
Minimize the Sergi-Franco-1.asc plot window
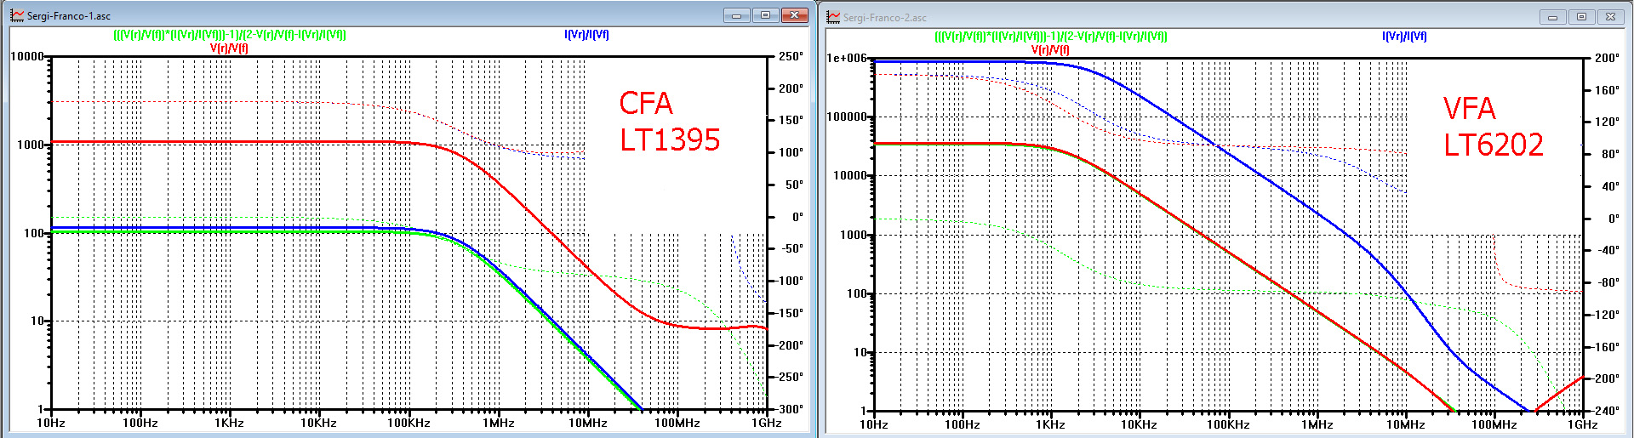[x=736, y=15]
